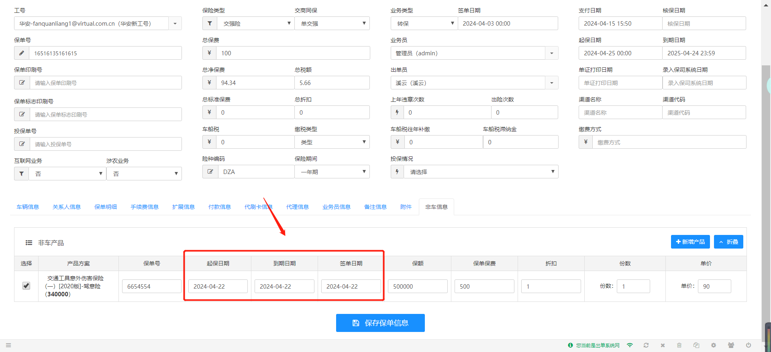Click the users group icon in the bottom bar

coord(731,345)
